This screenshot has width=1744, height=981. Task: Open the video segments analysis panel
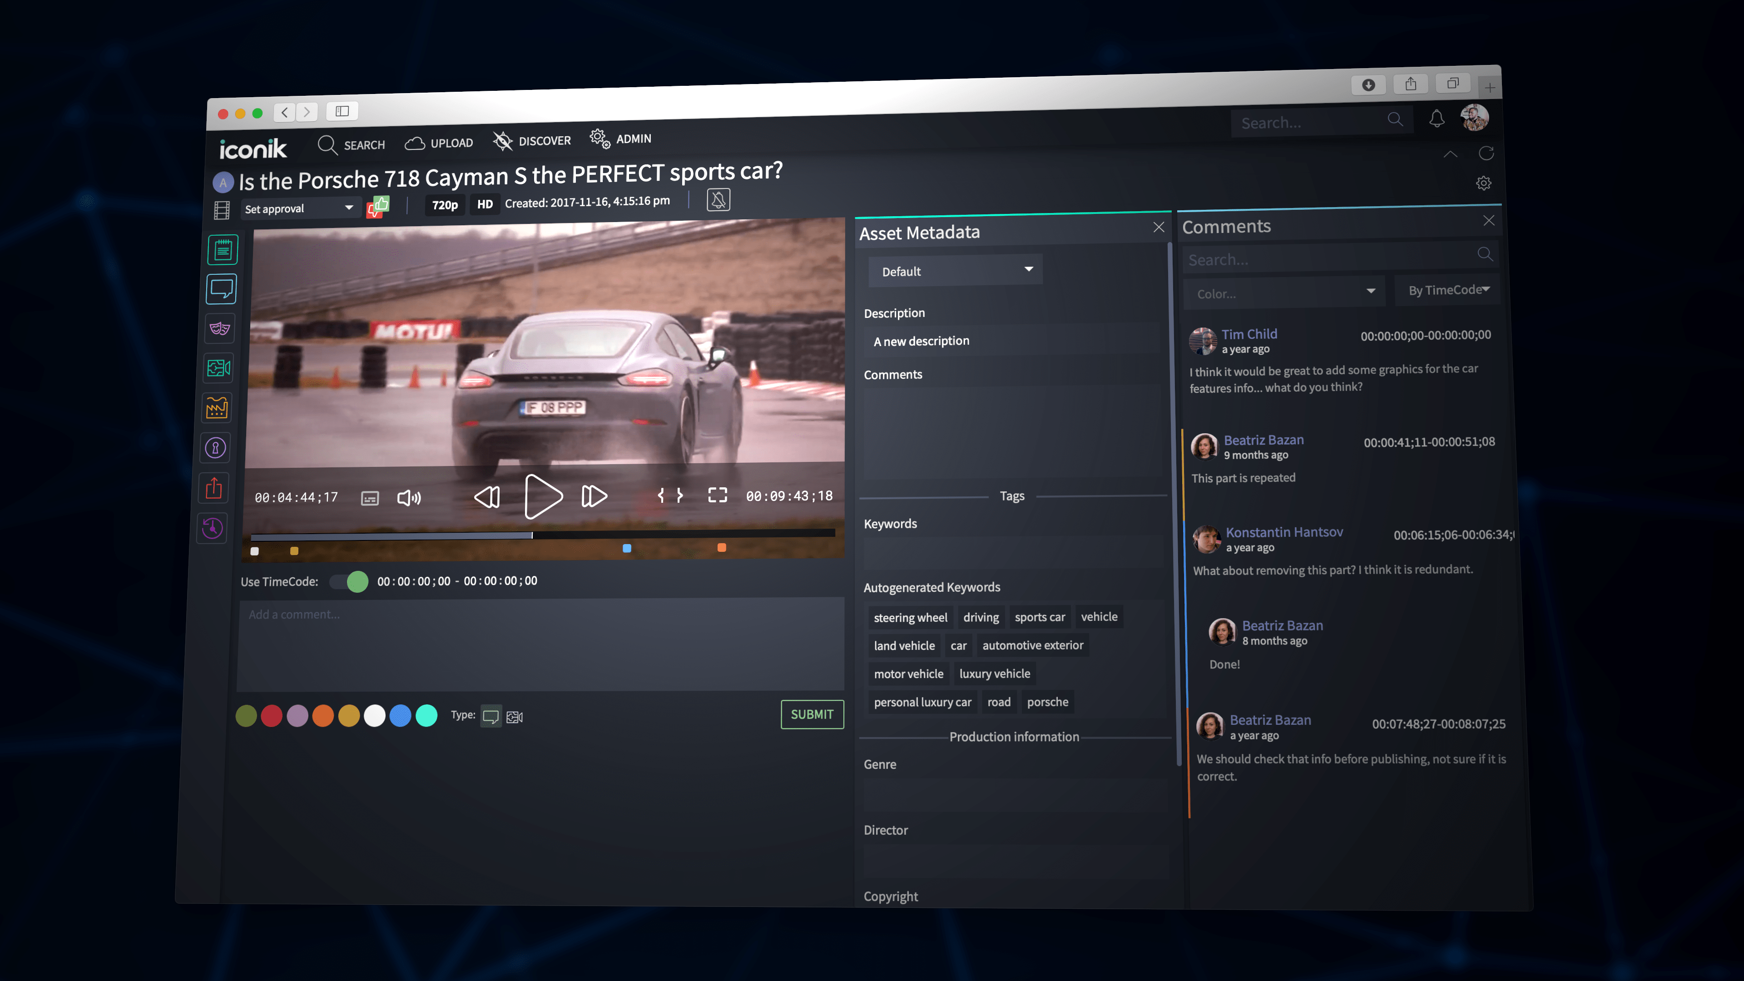pos(218,367)
